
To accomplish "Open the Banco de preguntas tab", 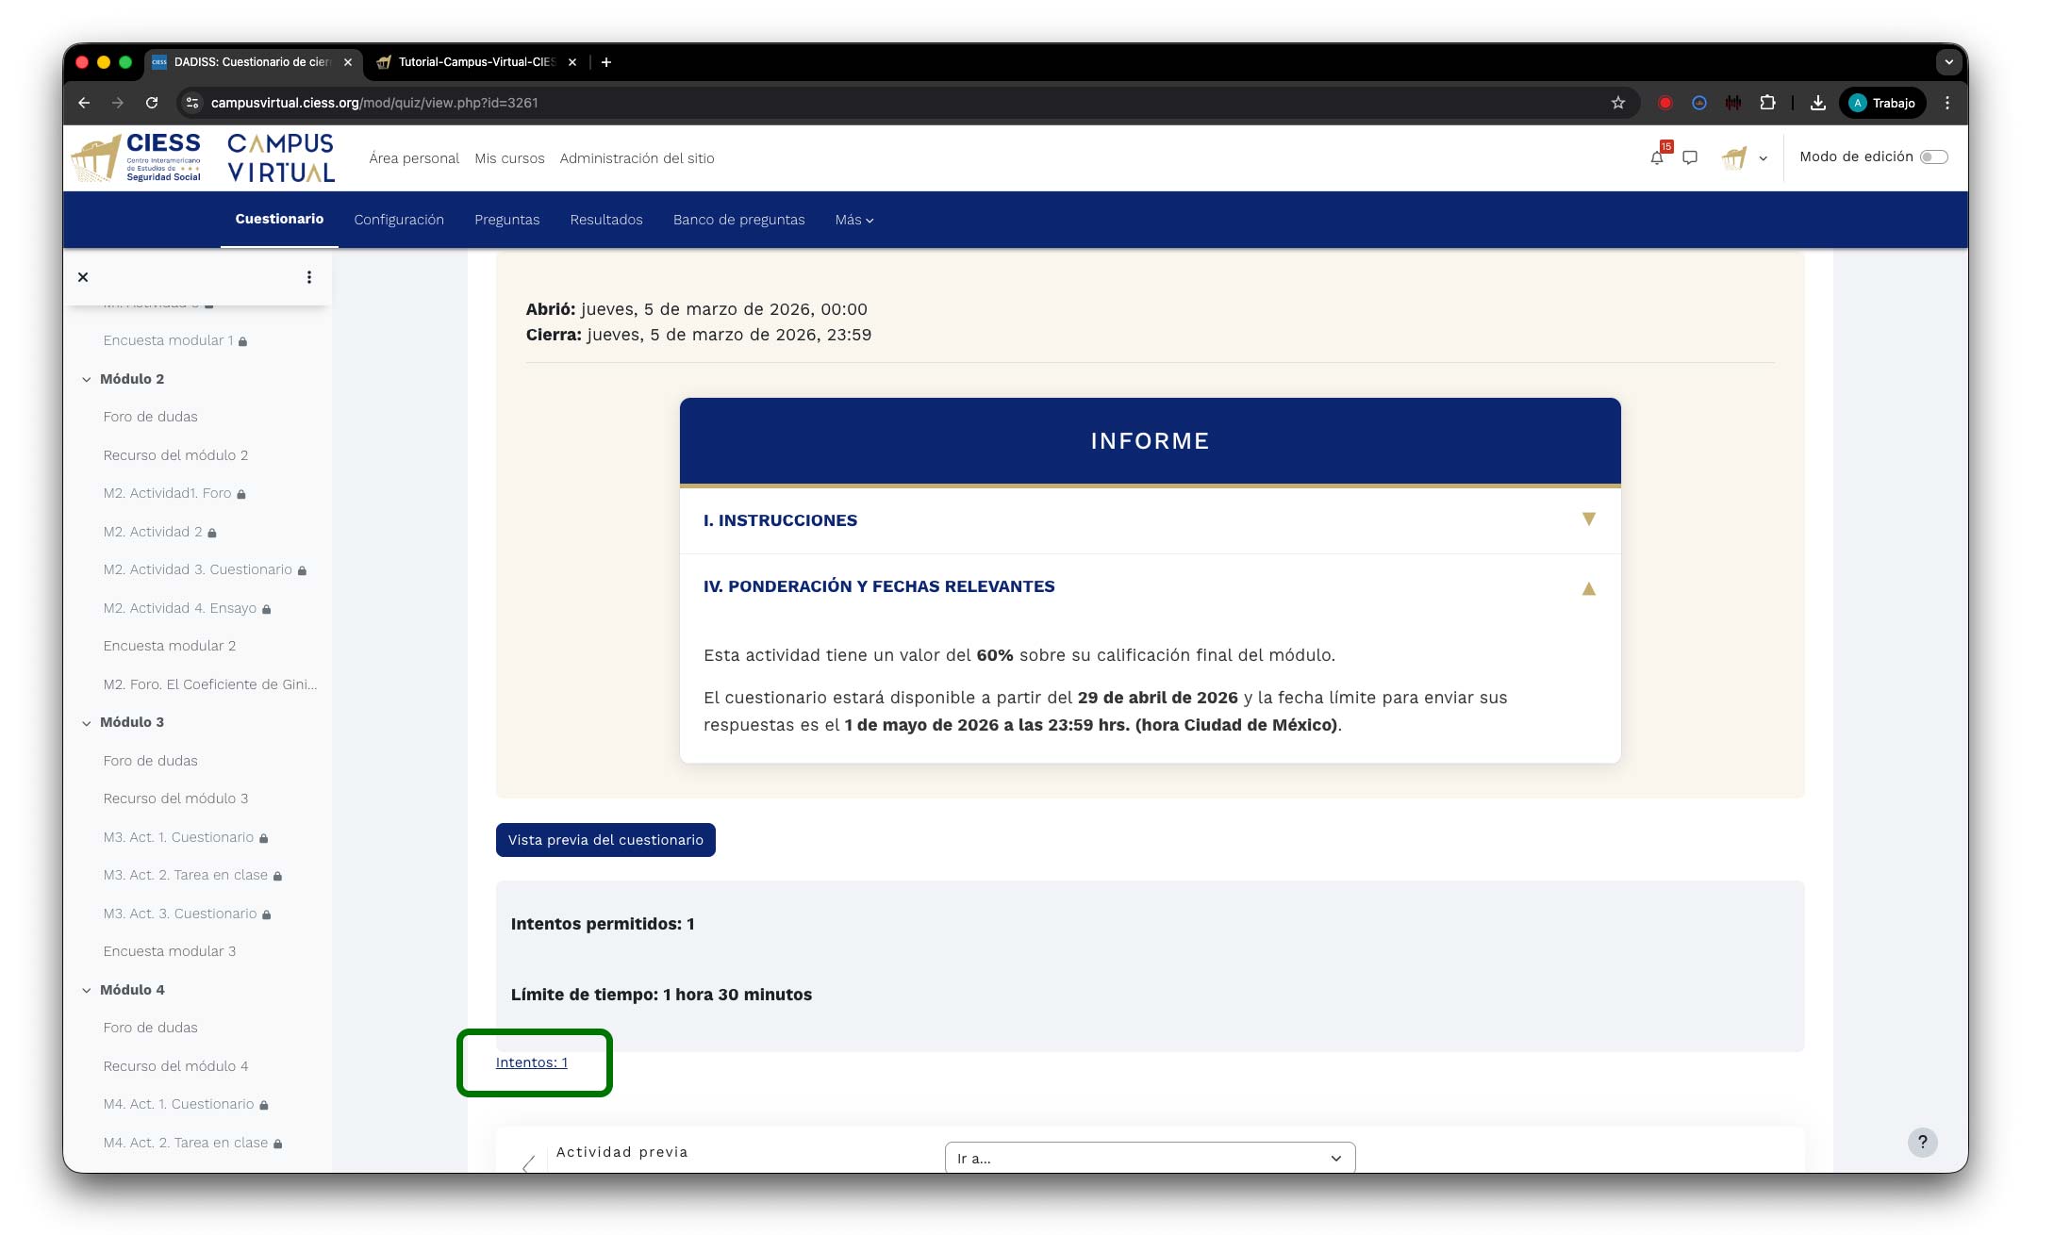I will 738,220.
